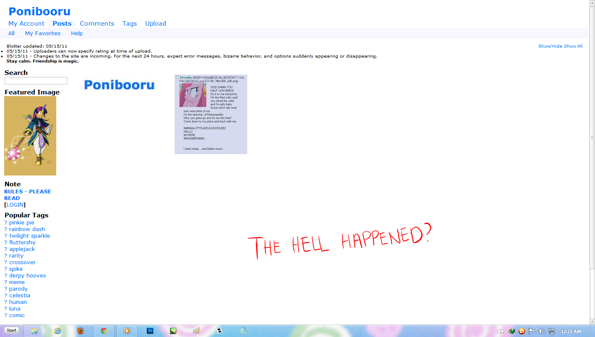Select the celestia tag
This screenshot has height=337, width=595.
pyautogui.click(x=20, y=296)
